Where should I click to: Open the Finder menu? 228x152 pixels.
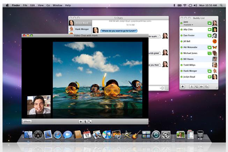16,5
